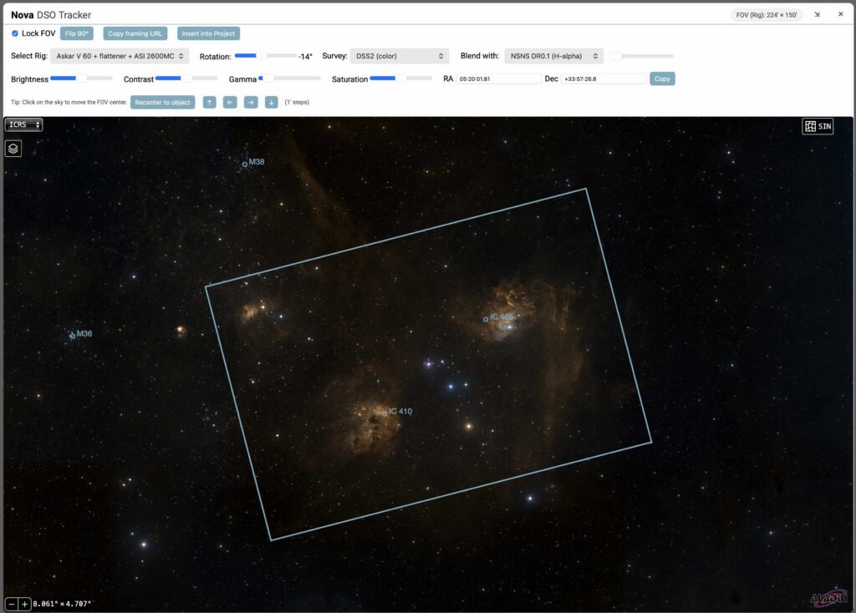Viewport: 856px width, 613px height.
Task: Nudge FOV center up with the up arrow
Action: (x=208, y=102)
